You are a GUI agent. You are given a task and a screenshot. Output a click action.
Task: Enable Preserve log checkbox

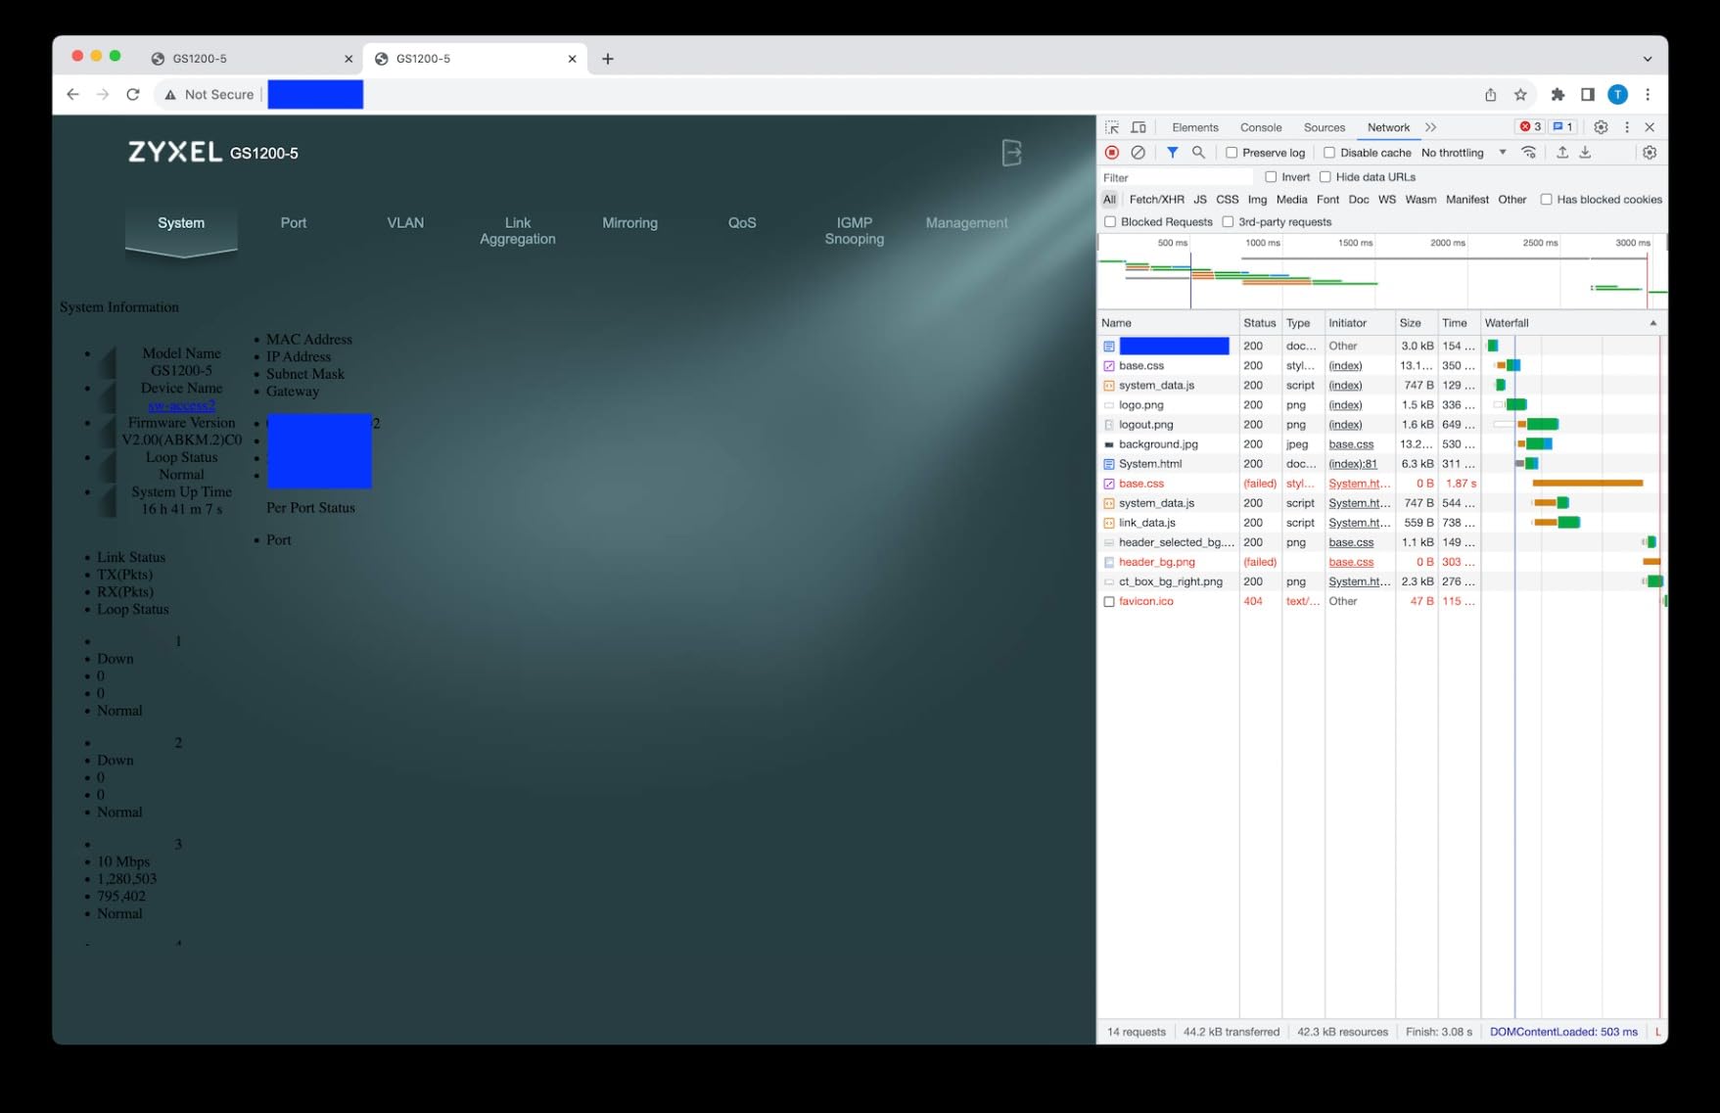pos(1232,153)
